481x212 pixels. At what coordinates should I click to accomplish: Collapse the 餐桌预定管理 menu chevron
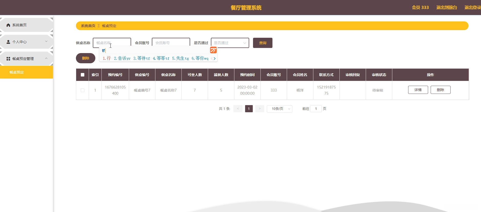[x=46, y=58]
